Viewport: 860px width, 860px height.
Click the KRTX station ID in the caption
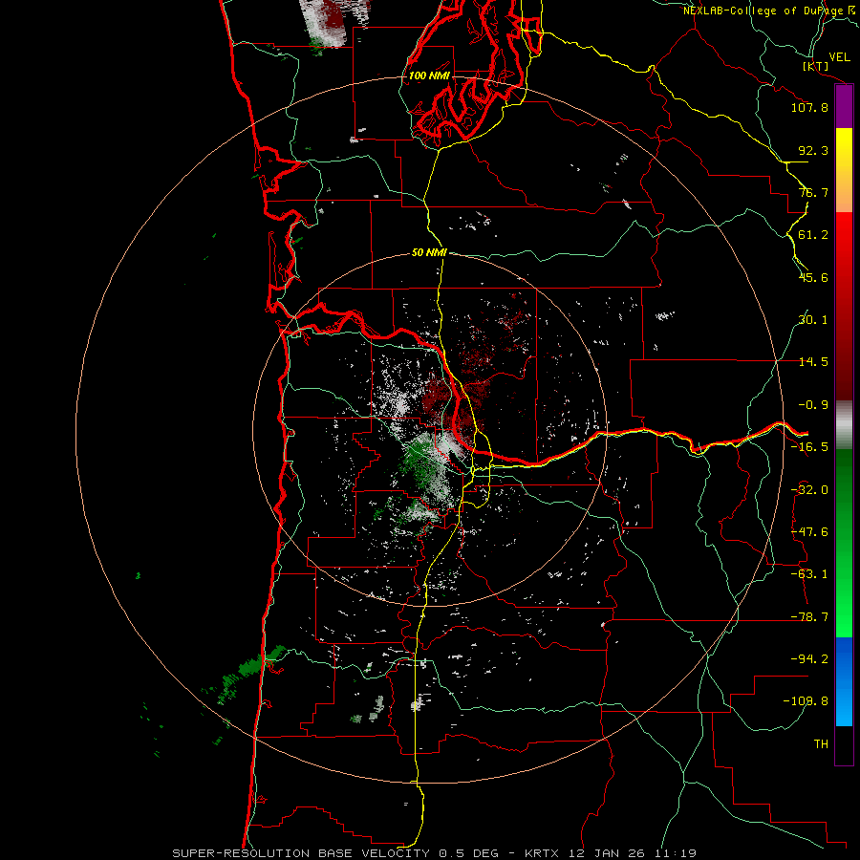tap(542, 853)
